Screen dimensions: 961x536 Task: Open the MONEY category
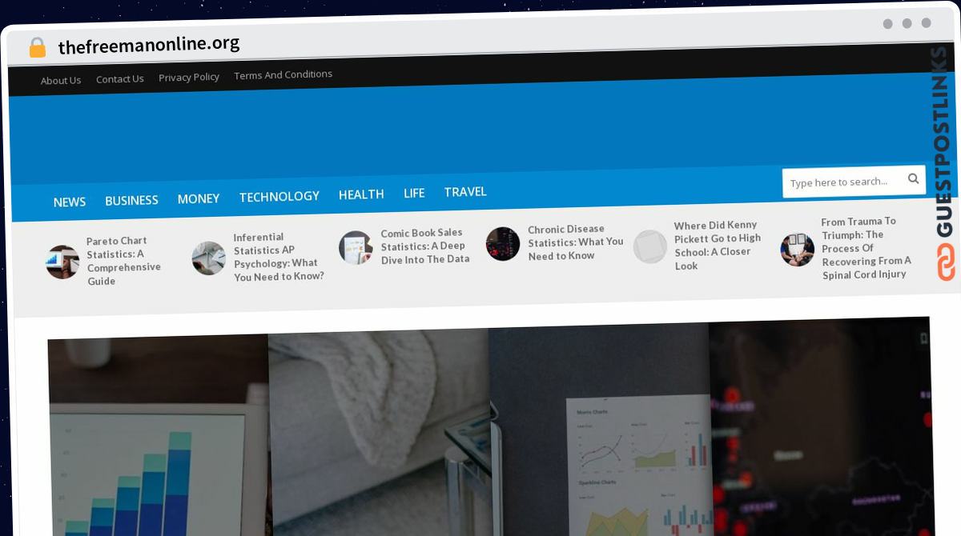(x=199, y=198)
